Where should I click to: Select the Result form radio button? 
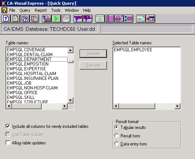(x=116, y=136)
